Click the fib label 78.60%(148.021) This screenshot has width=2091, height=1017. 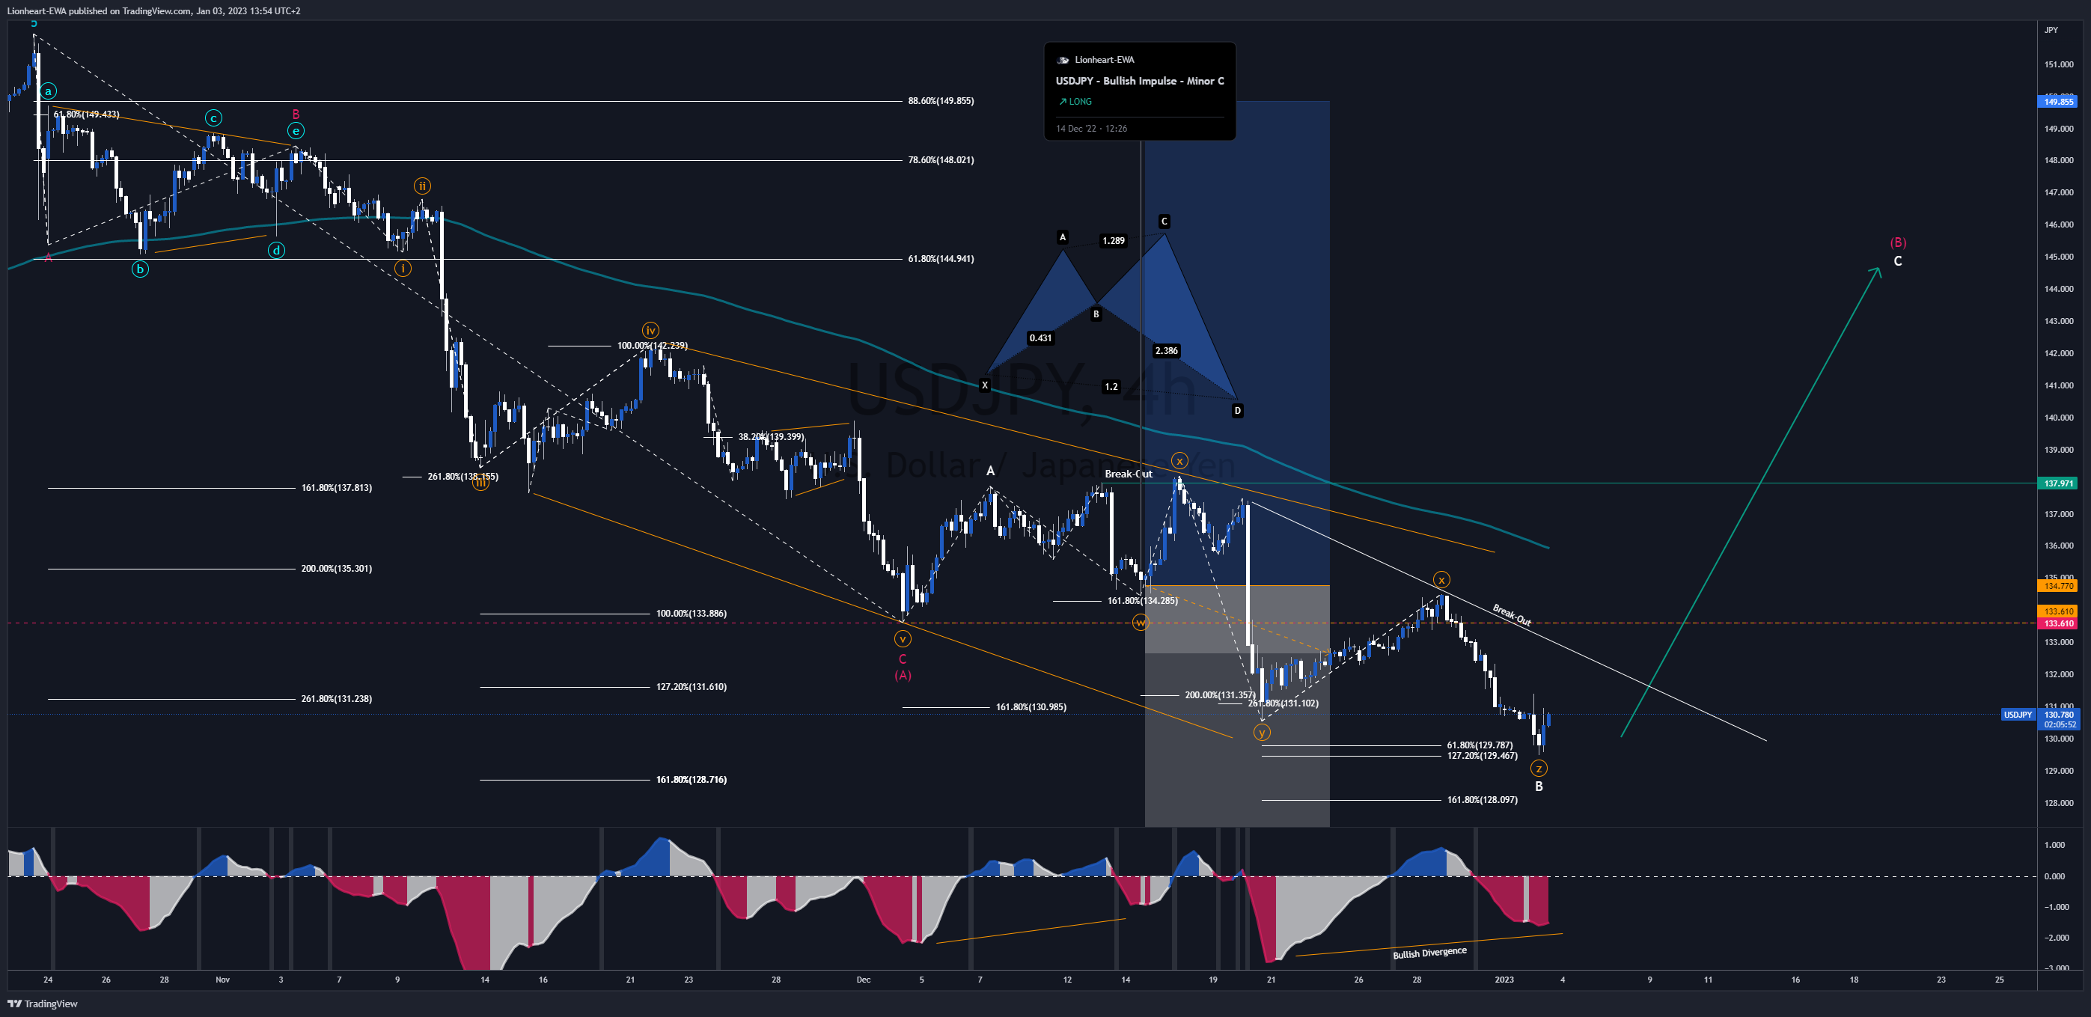(941, 160)
